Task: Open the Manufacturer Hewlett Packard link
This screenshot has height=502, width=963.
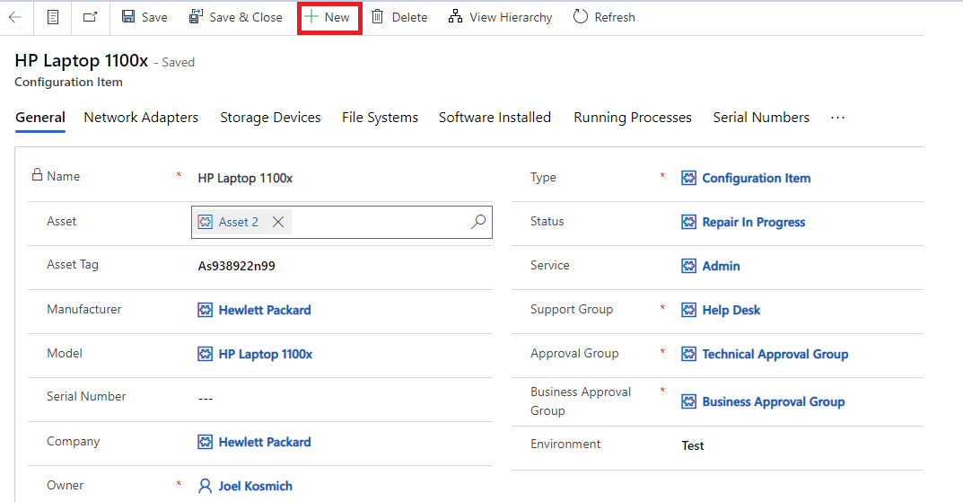Action: coord(265,311)
